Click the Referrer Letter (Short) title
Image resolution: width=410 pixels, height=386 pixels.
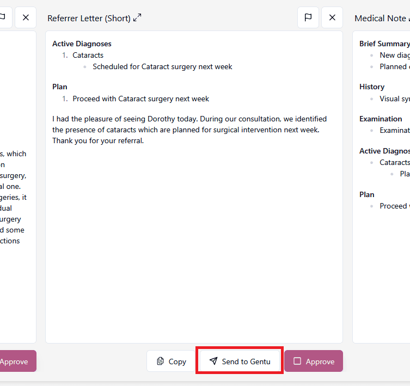[89, 19]
